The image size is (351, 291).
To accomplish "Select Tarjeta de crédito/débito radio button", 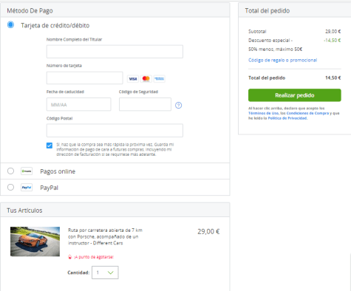I will (10, 24).
